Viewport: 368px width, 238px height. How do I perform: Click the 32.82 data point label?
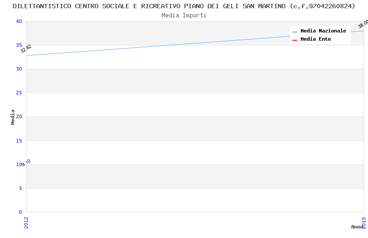click(26, 48)
